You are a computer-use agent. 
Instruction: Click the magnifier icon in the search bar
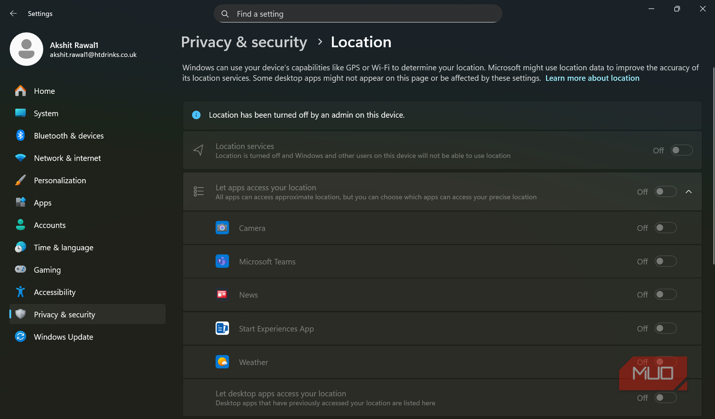[225, 13]
